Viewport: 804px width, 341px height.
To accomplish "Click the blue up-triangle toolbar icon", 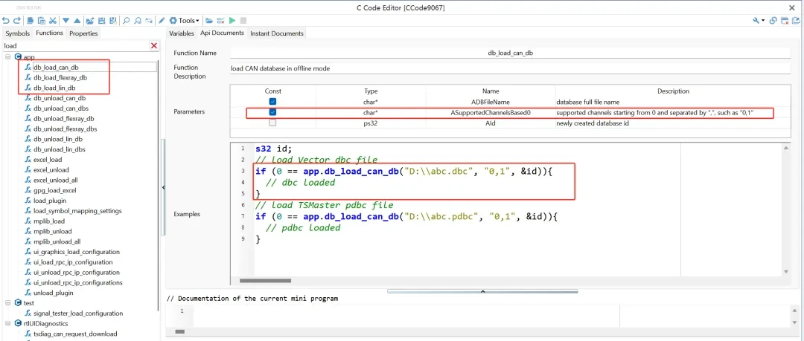I will coord(77,21).
